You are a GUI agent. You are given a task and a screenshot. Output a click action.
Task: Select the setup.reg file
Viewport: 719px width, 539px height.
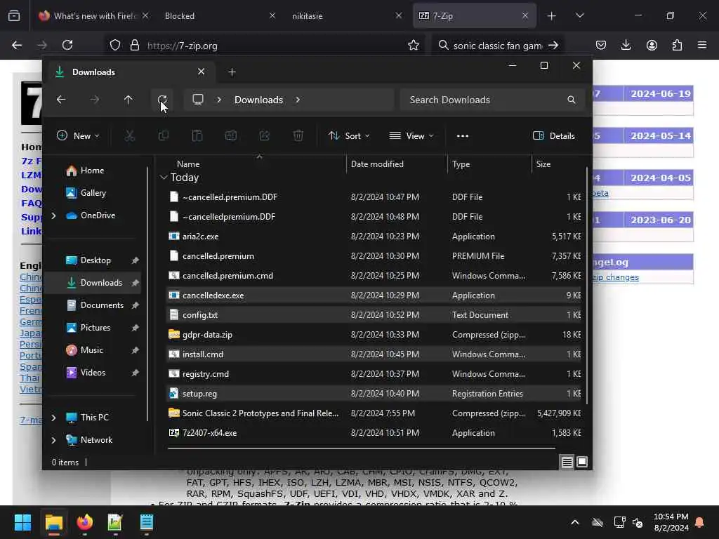(374, 394)
